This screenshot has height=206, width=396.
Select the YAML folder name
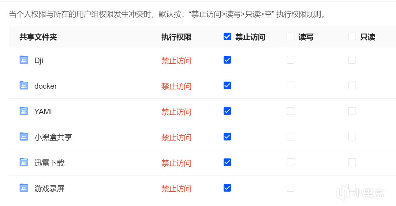pos(44,112)
